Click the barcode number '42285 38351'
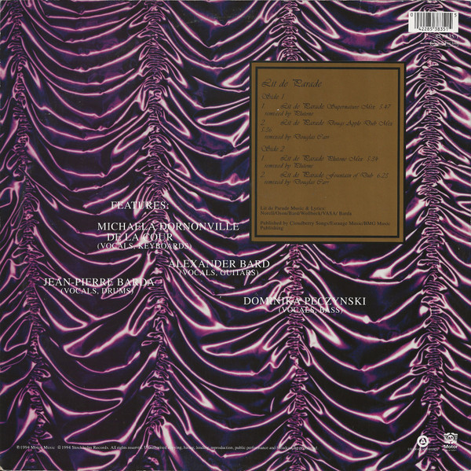Screen dimensions: 471x471 click(433, 30)
